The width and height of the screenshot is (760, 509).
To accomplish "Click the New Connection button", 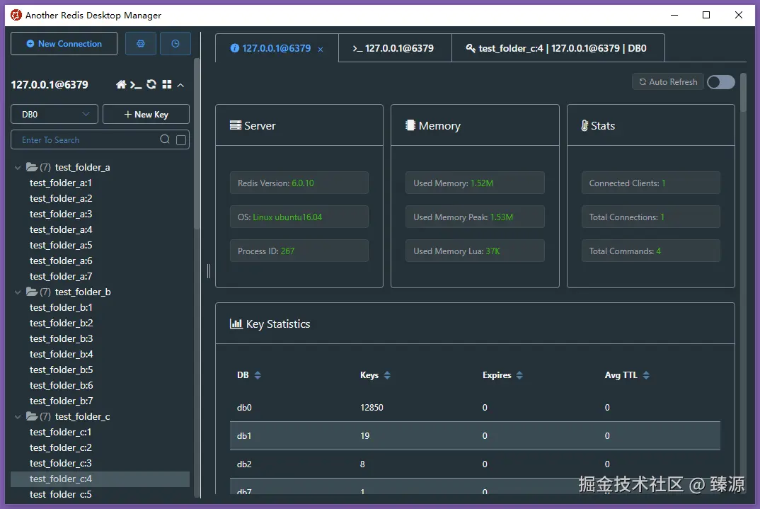I will tap(64, 44).
